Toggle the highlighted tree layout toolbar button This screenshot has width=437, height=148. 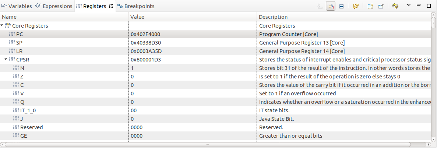[x=330, y=6]
